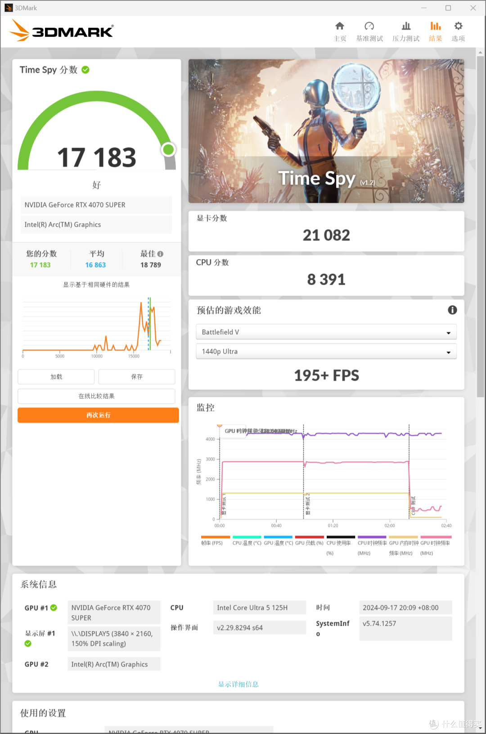Toggle the GPU 负载 red legend swatch

tap(310, 537)
